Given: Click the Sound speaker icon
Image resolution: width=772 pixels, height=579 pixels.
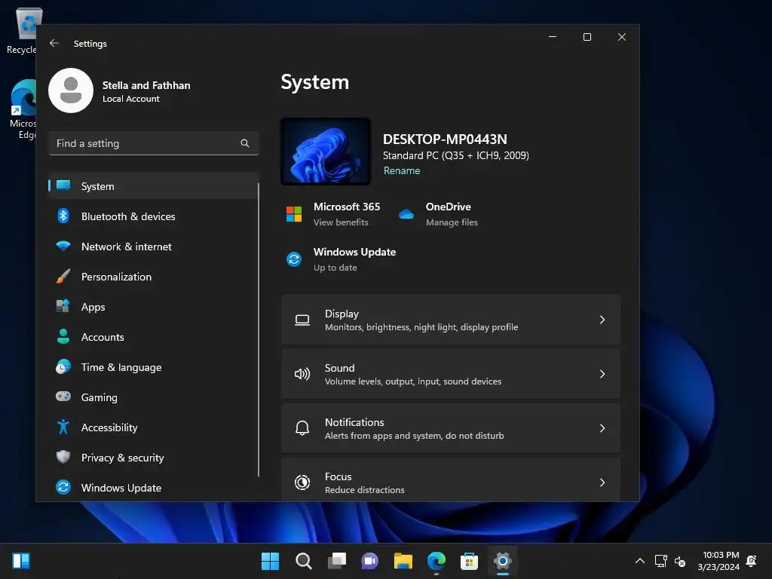Looking at the screenshot, I should (x=302, y=374).
